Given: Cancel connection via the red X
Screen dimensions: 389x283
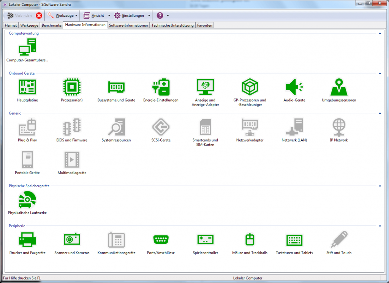Looking at the screenshot, I should (38, 16).
